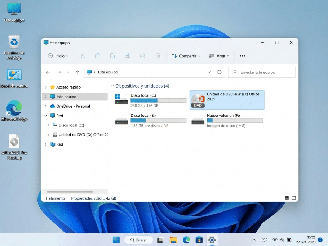Click the Cut icon in the toolbar
The image size is (328, 246).
tap(82, 56)
